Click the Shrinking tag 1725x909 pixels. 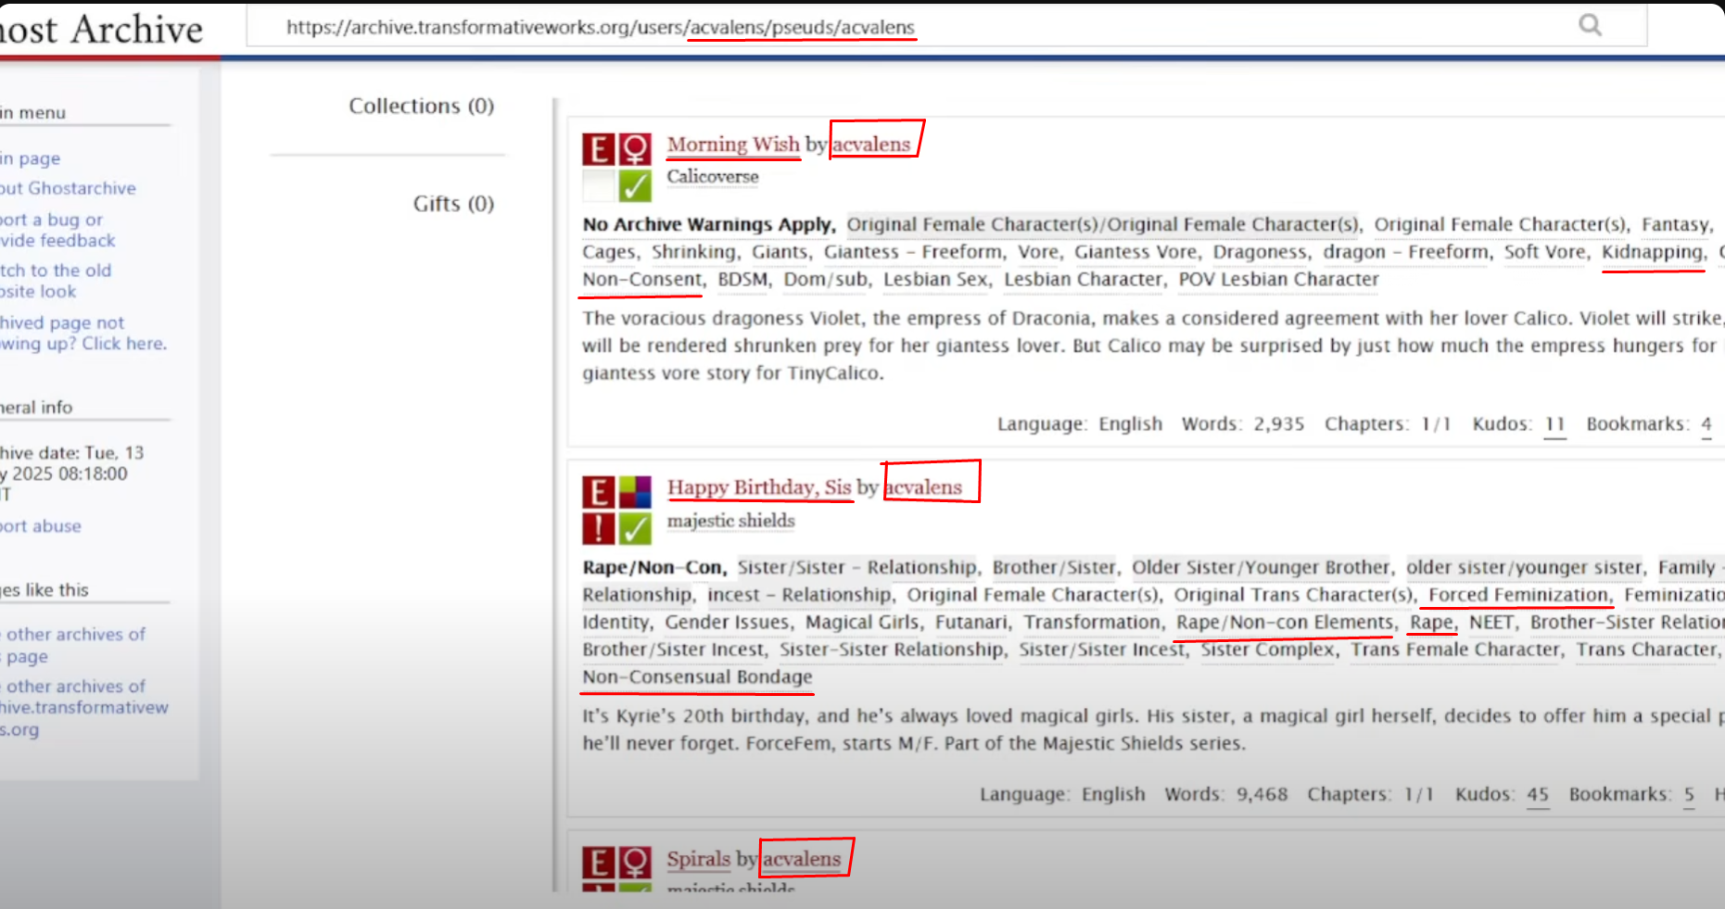point(694,252)
